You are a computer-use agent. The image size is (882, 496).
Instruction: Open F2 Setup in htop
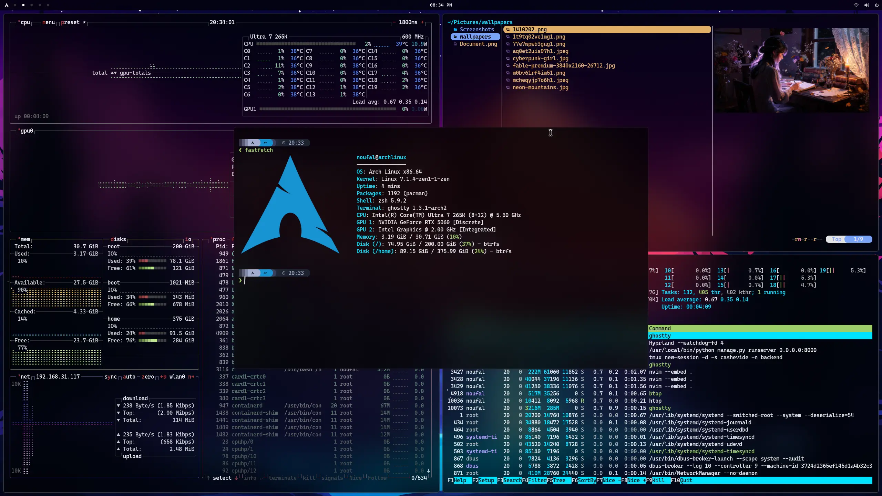point(485,480)
